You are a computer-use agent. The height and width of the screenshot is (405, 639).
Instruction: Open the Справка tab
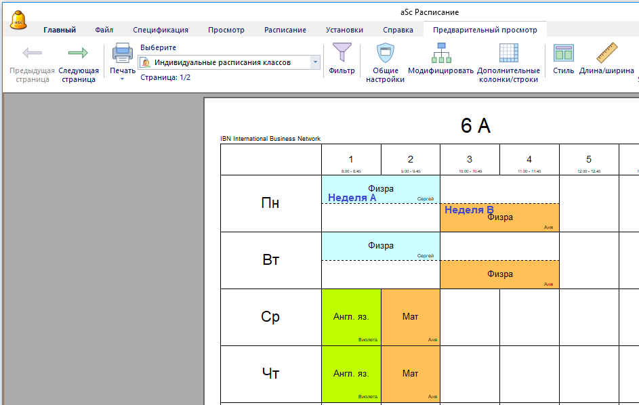(398, 30)
